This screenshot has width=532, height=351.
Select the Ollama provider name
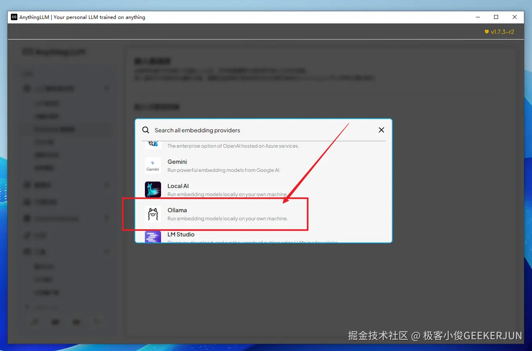[x=177, y=210]
